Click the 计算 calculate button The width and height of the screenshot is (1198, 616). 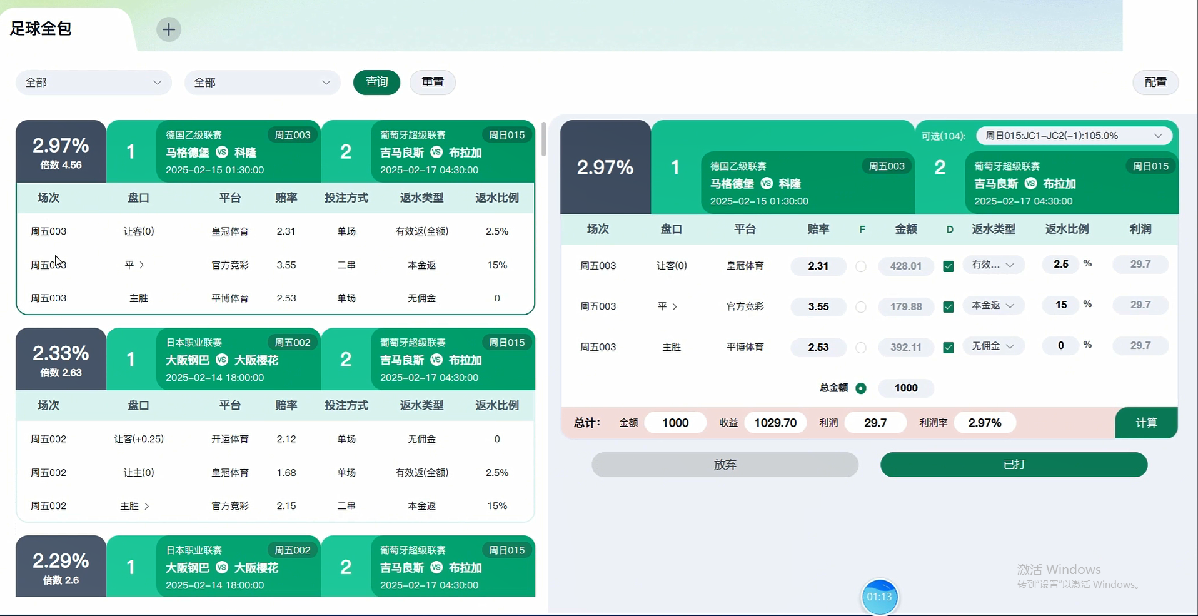(1146, 423)
